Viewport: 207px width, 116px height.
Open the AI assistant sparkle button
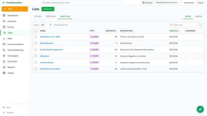200,109
